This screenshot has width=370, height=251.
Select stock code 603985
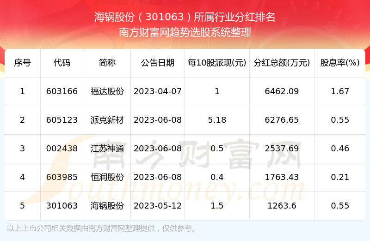coord(62,177)
